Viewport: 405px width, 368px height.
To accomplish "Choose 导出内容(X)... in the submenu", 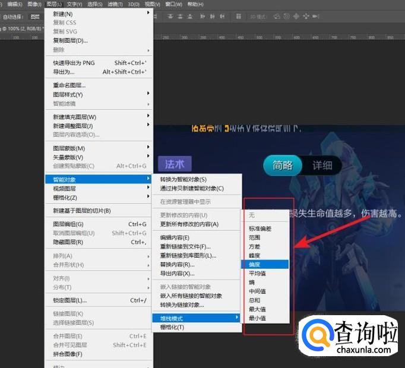I will pos(197,274).
